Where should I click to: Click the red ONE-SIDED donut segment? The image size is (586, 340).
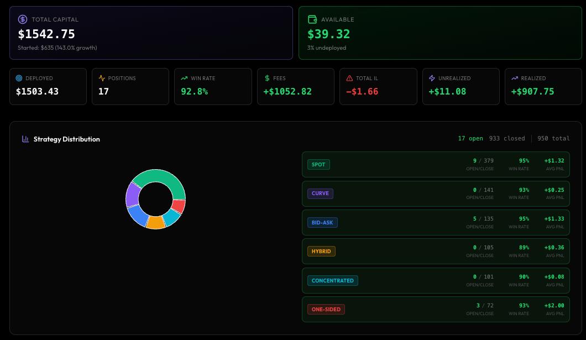pyautogui.click(x=179, y=206)
